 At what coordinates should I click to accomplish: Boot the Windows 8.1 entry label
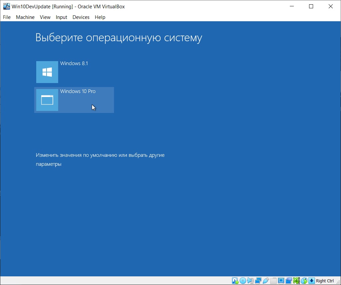[74, 63]
